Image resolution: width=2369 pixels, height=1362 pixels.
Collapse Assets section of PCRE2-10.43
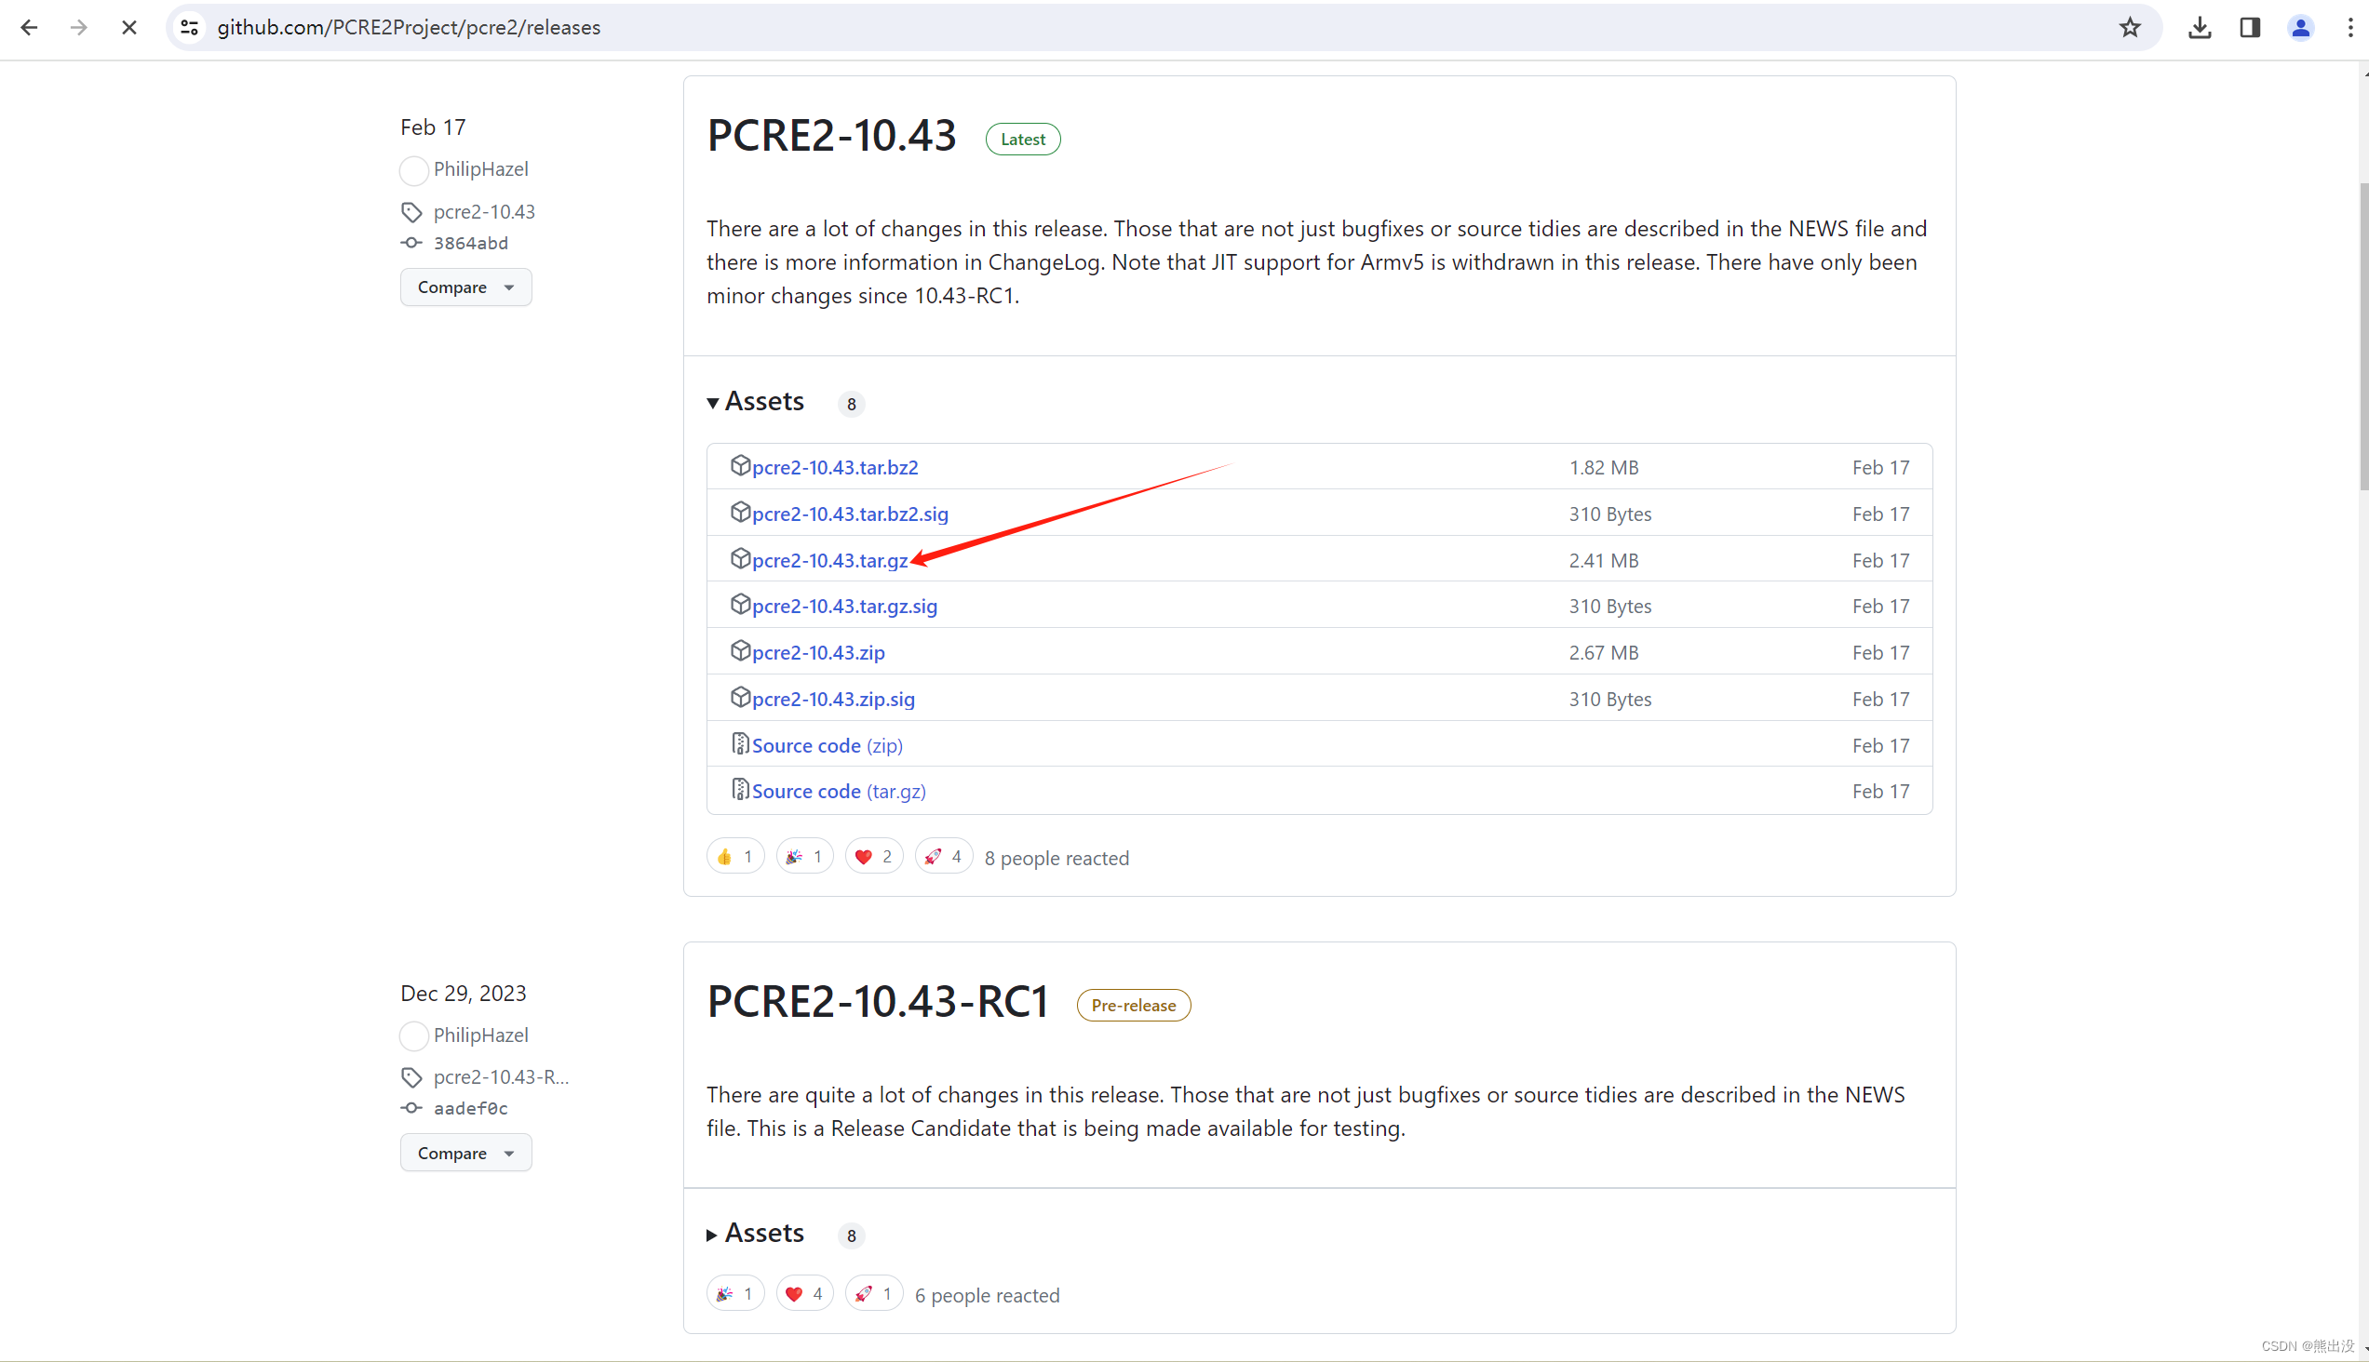pyautogui.click(x=755, y=402)
